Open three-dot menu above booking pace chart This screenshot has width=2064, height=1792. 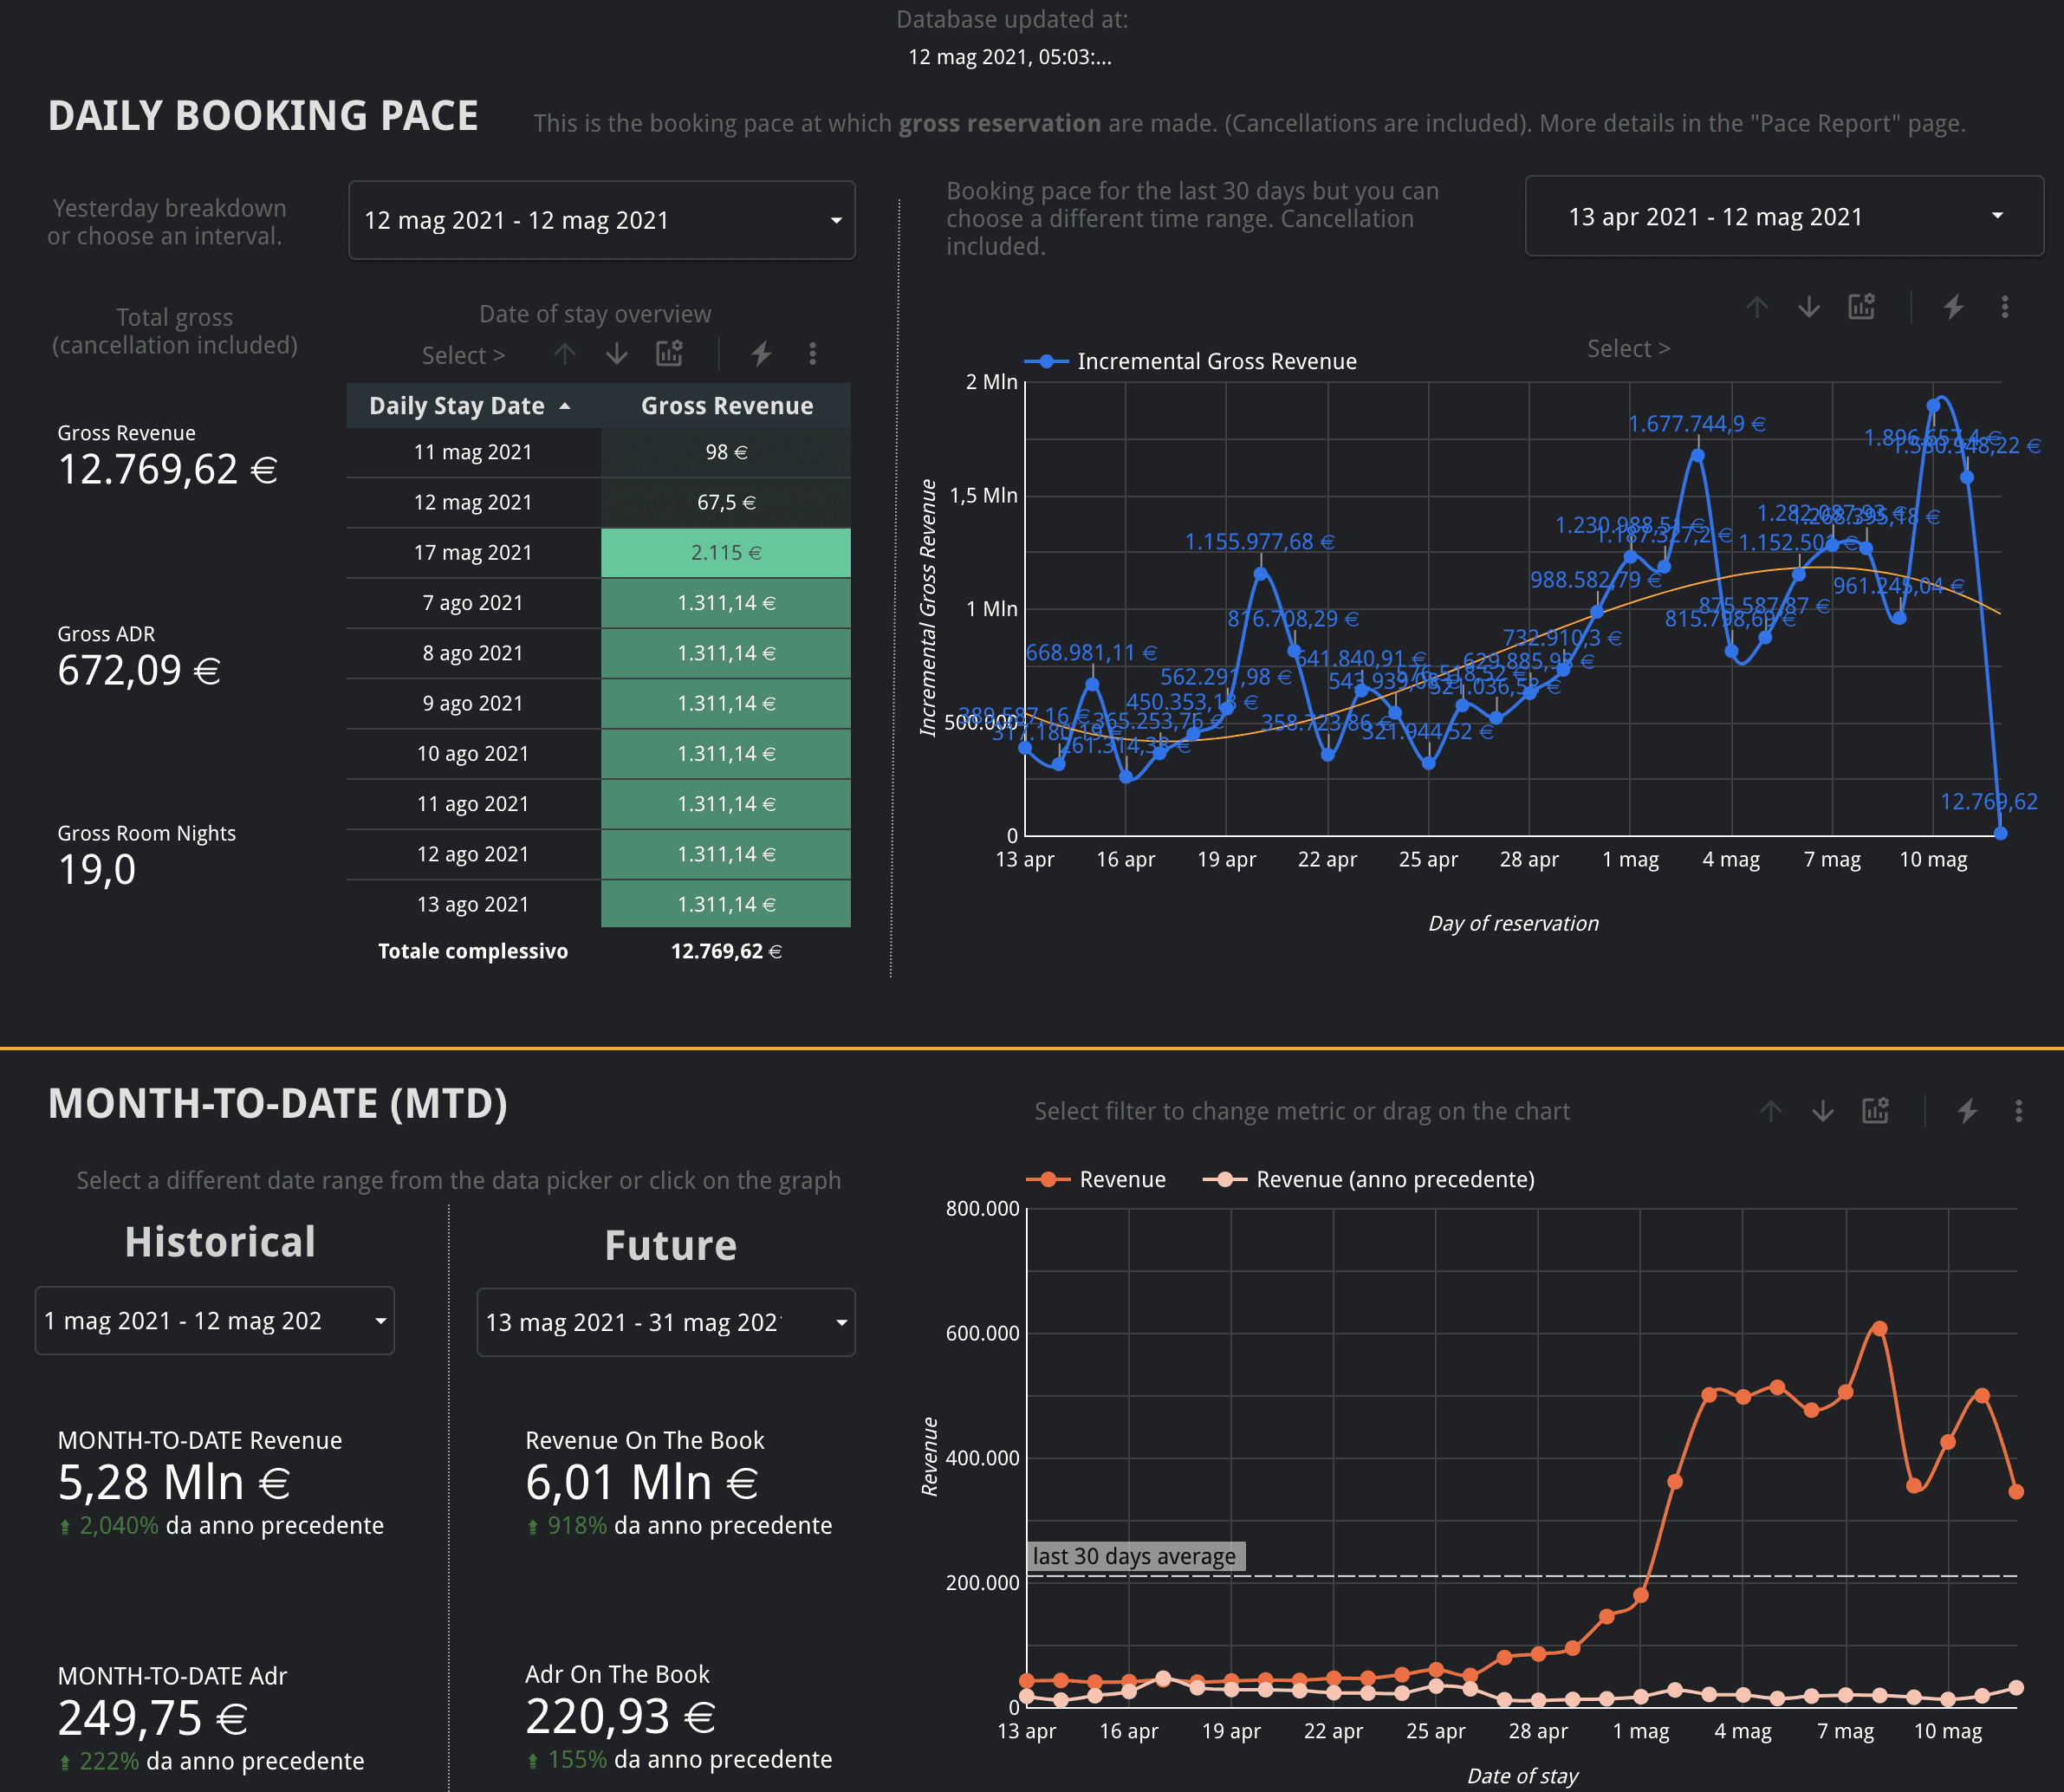[2004, 307]
